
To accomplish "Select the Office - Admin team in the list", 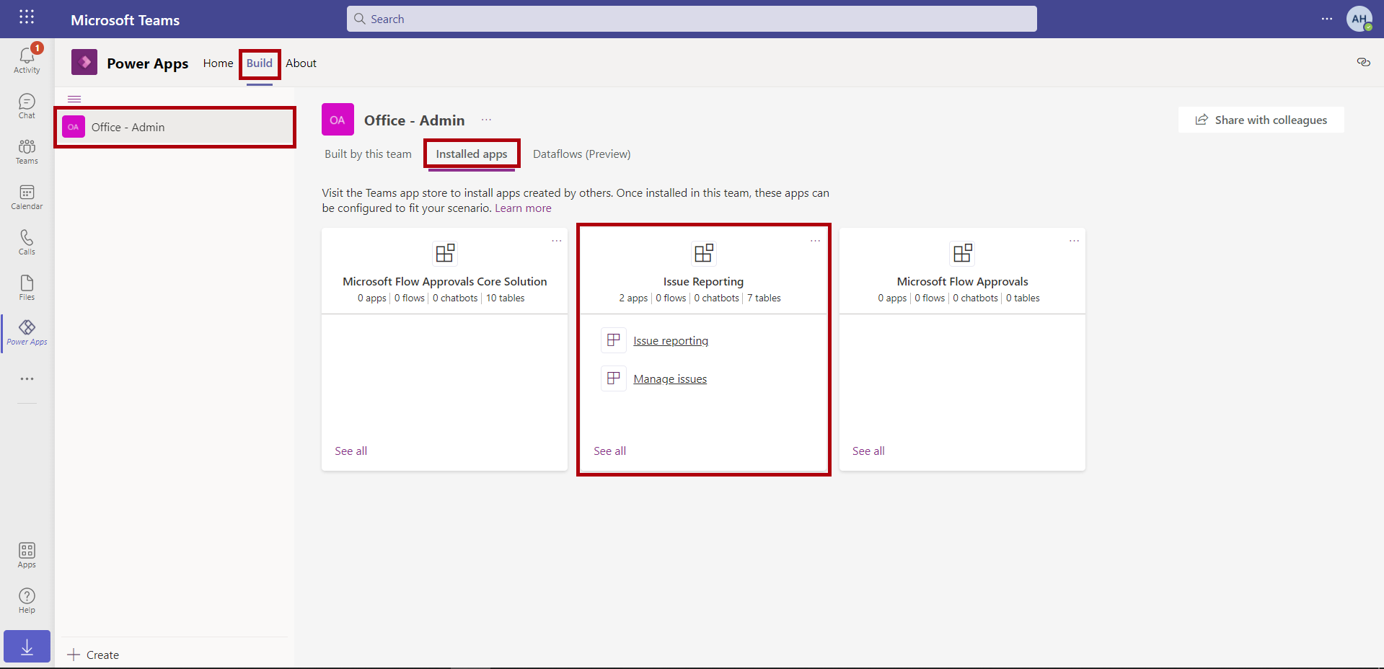I will pyautogui.click(x=175, y=128).
